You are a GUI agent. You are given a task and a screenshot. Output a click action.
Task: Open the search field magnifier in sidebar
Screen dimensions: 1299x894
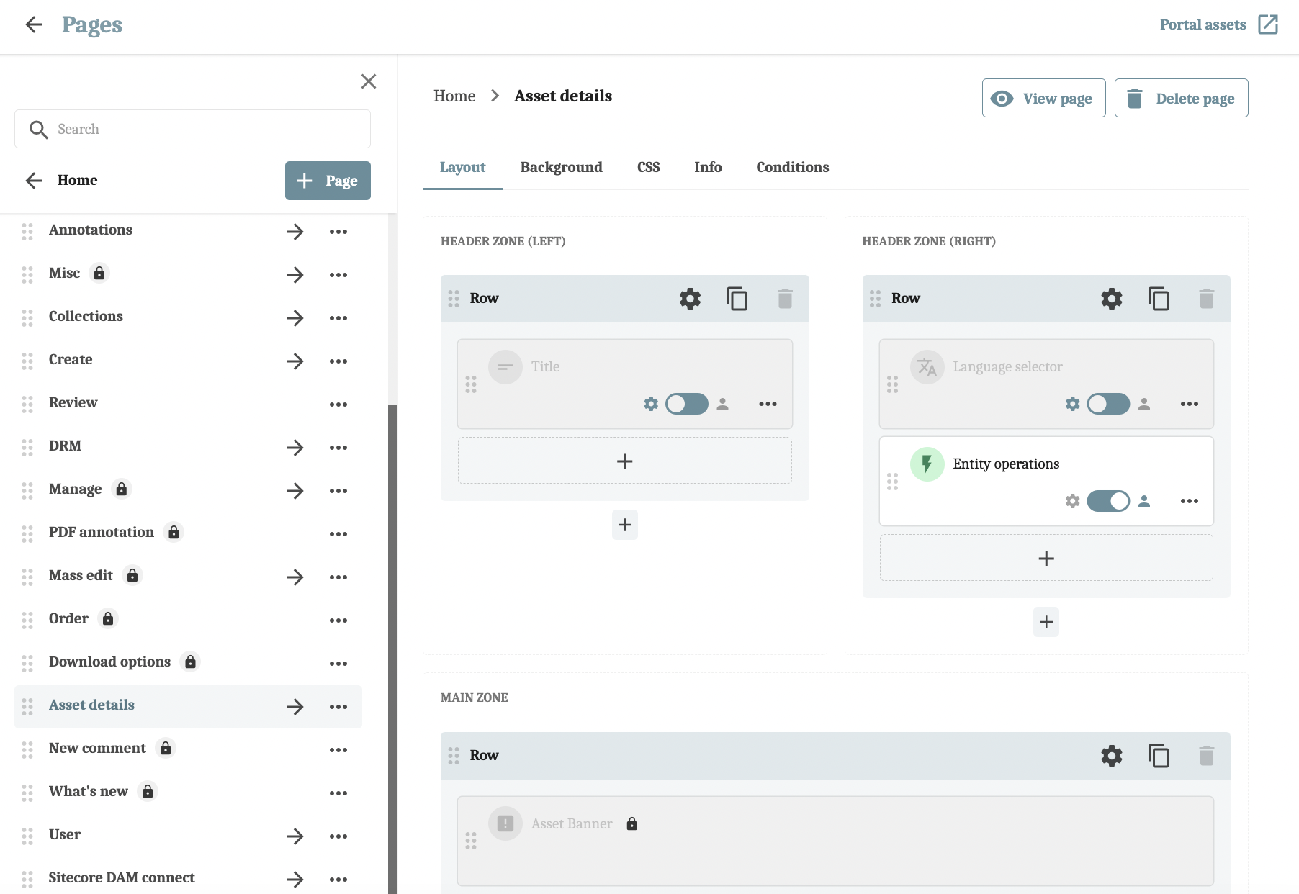[39, 130]
